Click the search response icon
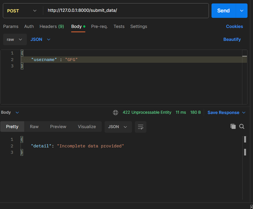 242,126
